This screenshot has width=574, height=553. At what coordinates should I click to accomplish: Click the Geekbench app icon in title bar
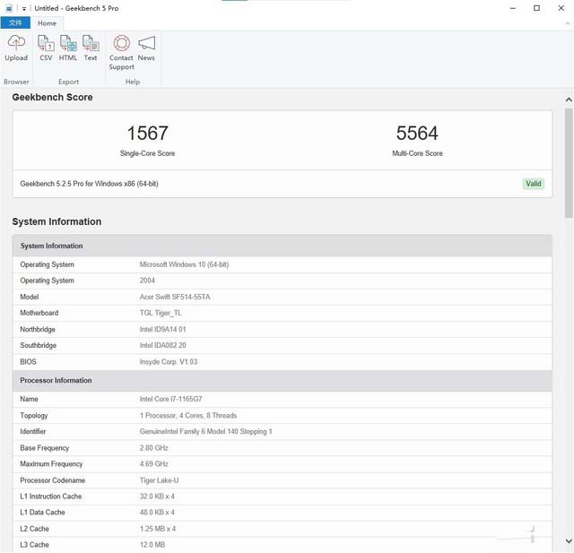point(9,8)
